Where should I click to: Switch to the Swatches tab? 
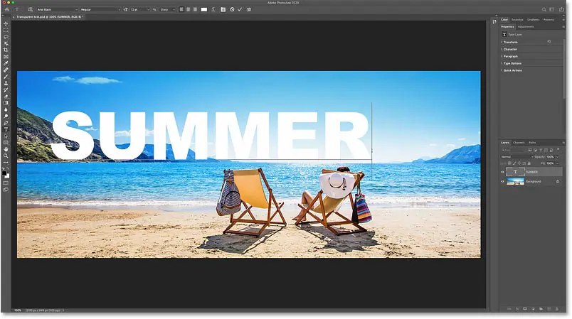517,20
